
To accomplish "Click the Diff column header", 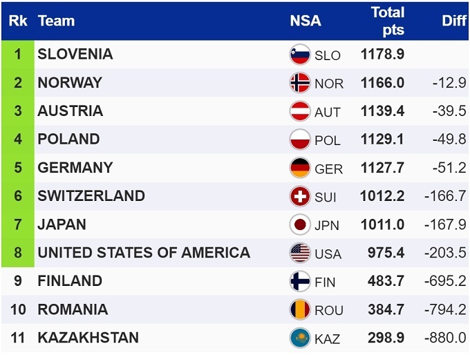I will coord(454,21).
